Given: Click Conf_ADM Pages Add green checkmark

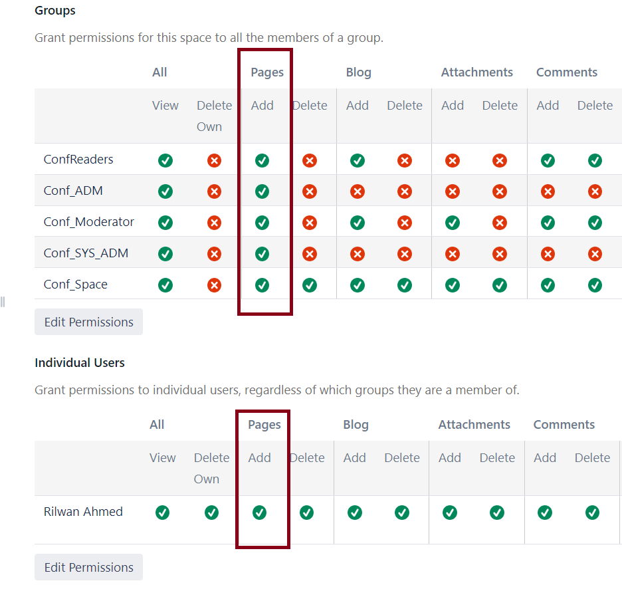Looking at the screenshot, I should coord(262,191).
